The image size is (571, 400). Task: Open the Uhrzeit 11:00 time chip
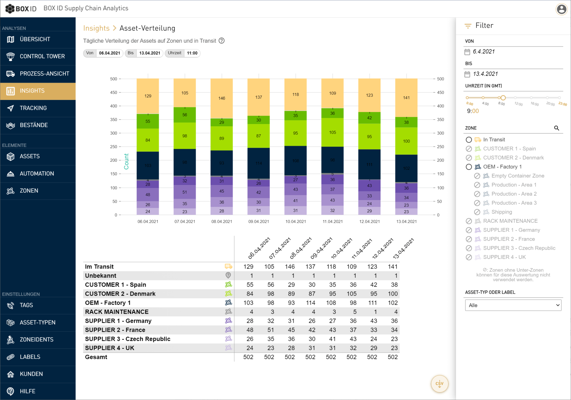[183, 53]
